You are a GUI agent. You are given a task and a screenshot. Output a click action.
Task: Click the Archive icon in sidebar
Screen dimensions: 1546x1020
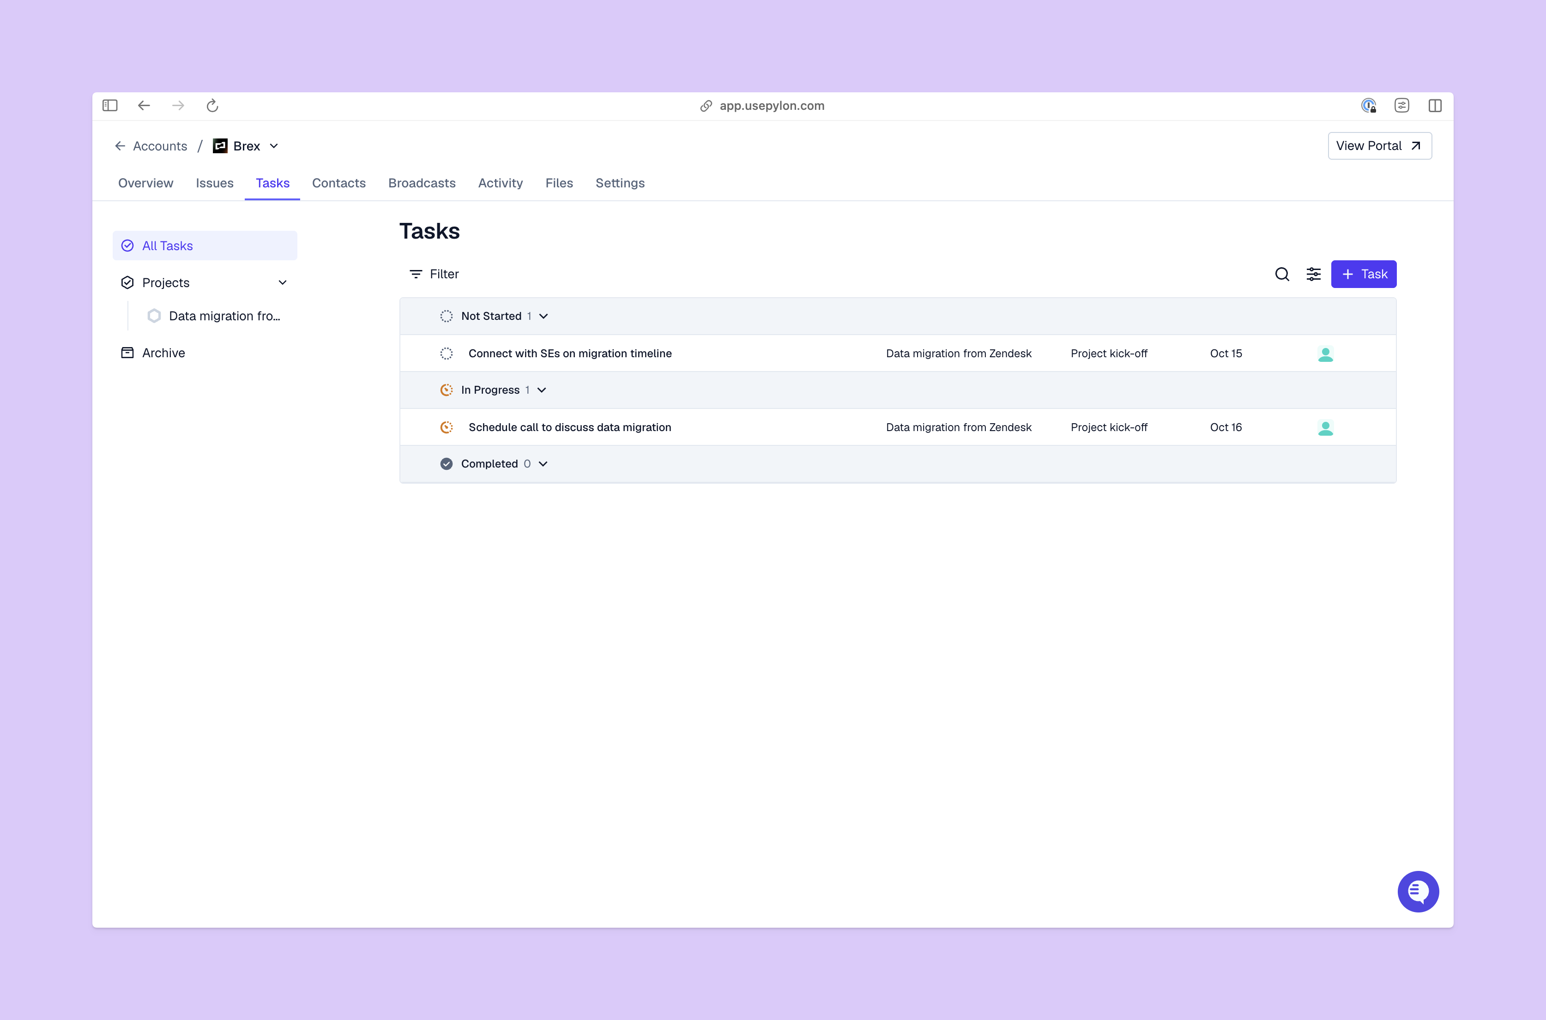click(127, 352)
